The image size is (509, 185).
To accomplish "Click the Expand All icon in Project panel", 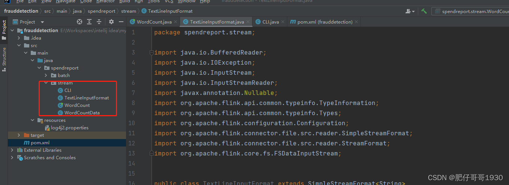I will tap(89, 22).
